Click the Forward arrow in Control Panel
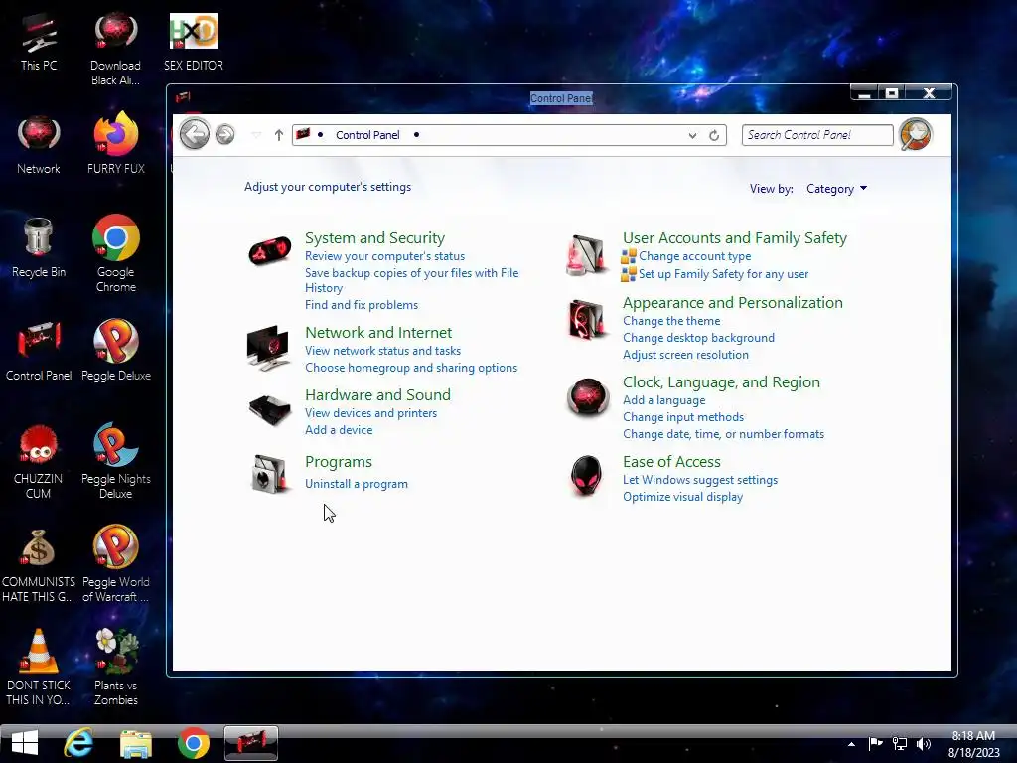This screenshot has height=763, width=1017. point(225,134)
